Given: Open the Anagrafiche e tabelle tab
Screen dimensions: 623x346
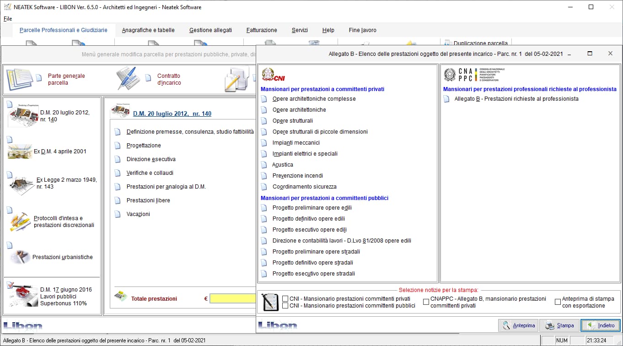Looking at the screenshot, I should (148, 30).
